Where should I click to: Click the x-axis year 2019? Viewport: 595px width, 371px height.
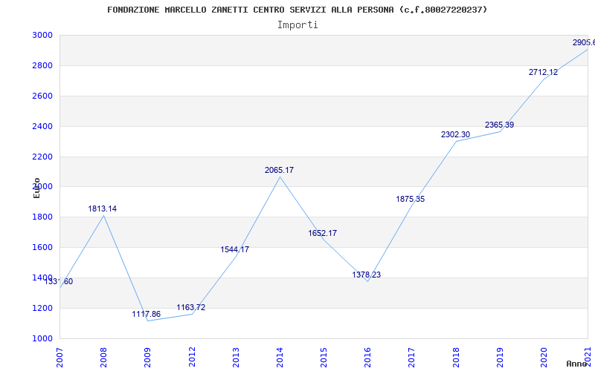(x=500, y=356)
